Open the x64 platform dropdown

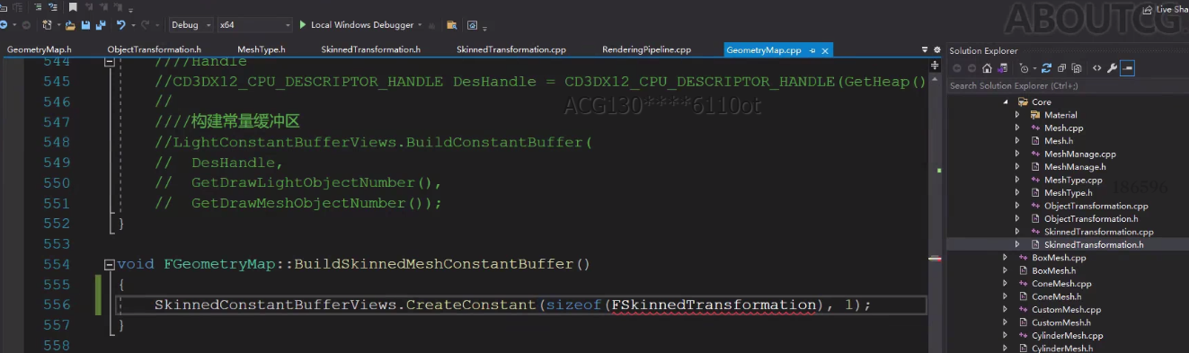pos(255,25)
